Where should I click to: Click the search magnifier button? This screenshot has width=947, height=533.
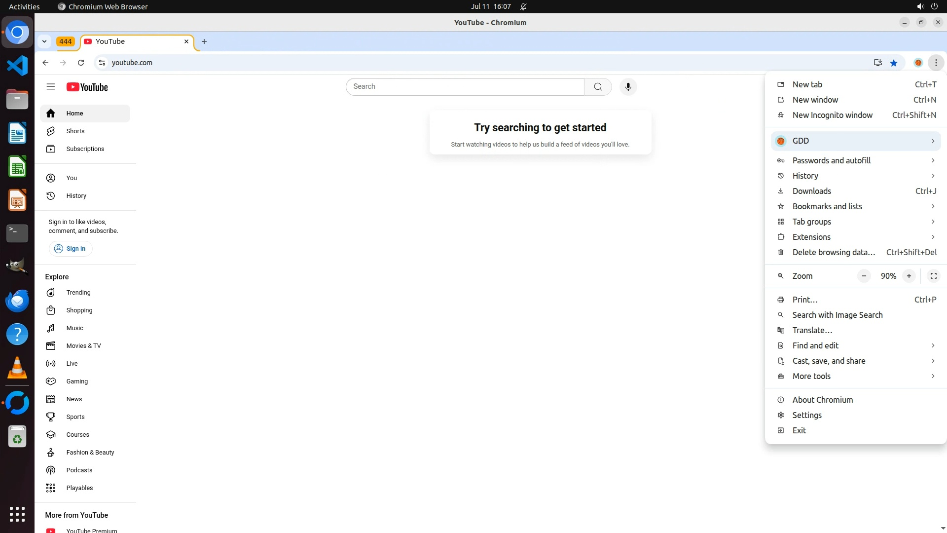point(598,87)
